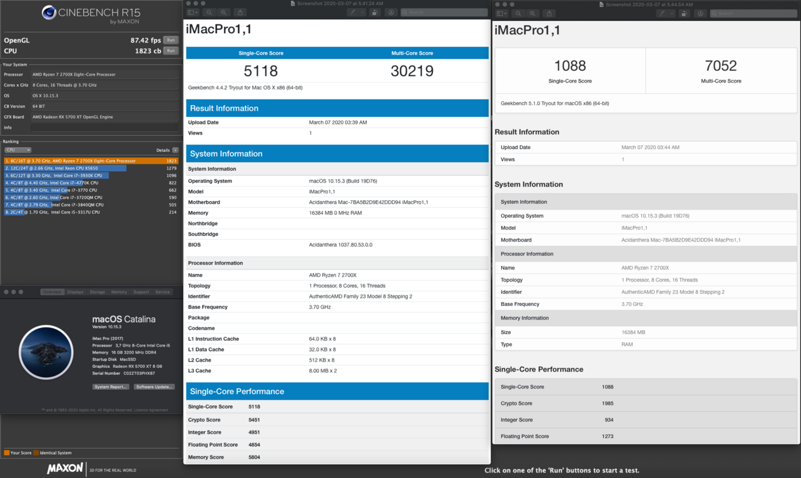801x478 pixels.
Task: Click Result Information header in Geekbench 4 window
Action: pos(337,108)
